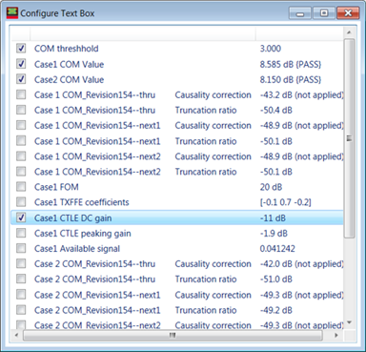The image size is (366, 352).
Task: Minimize the Configure Text Box window
Action: [x=300, y=13]
